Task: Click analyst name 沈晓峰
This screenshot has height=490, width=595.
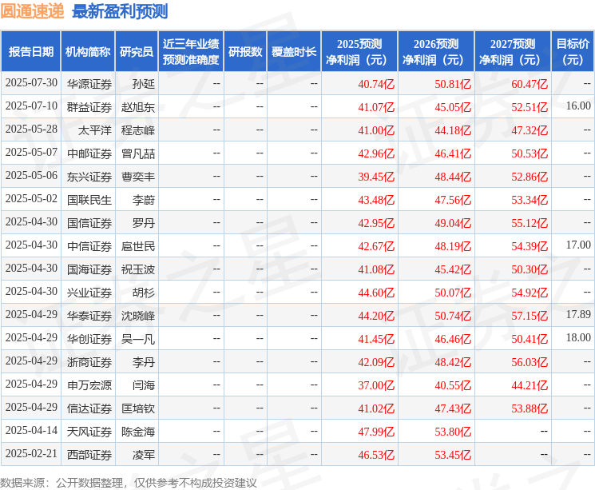Action: (138, 316)
